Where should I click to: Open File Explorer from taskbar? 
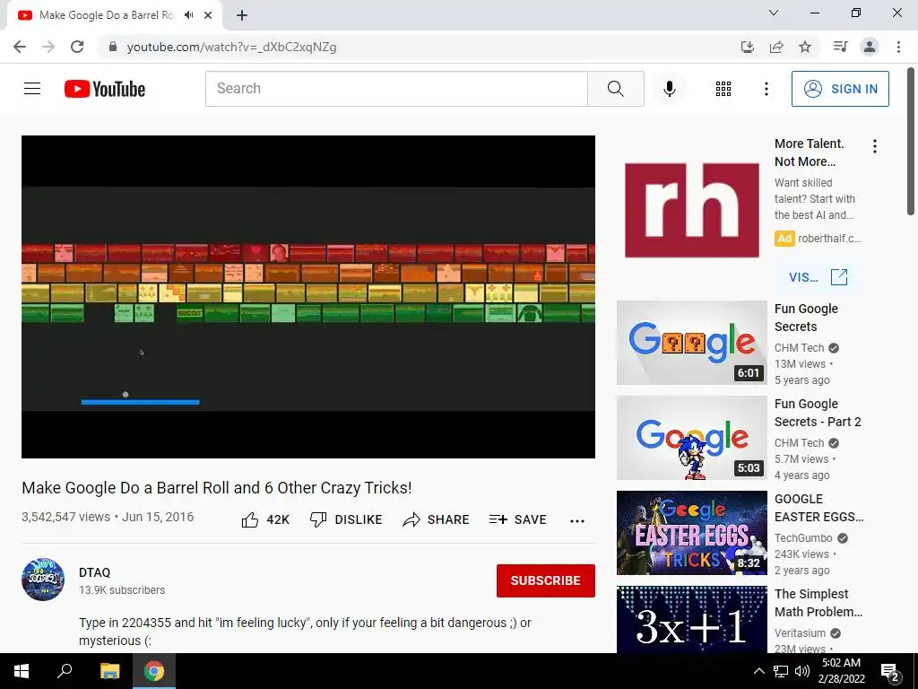[x=109, y=671]
